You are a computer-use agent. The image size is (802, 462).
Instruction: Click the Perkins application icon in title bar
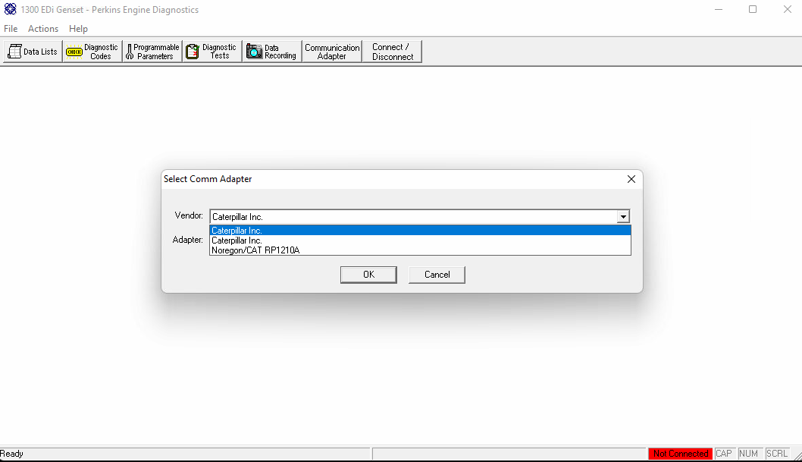[x=10, y=9]
